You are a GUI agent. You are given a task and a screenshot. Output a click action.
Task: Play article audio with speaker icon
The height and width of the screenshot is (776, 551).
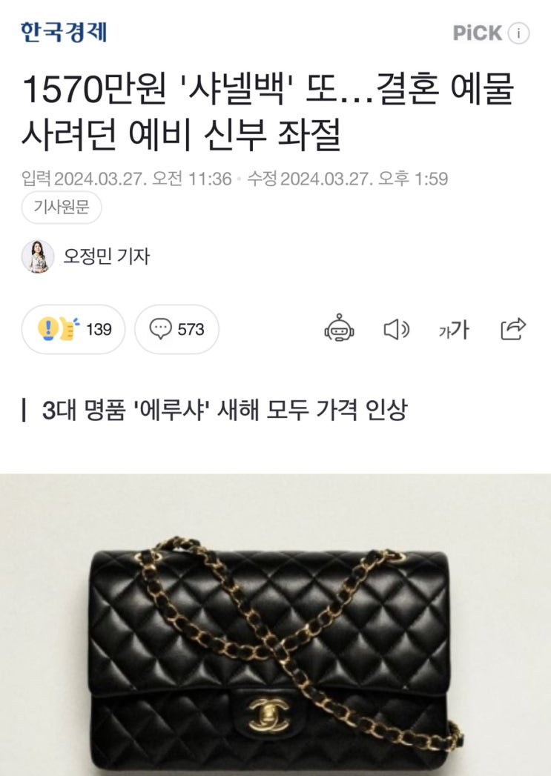pos(397,330)
